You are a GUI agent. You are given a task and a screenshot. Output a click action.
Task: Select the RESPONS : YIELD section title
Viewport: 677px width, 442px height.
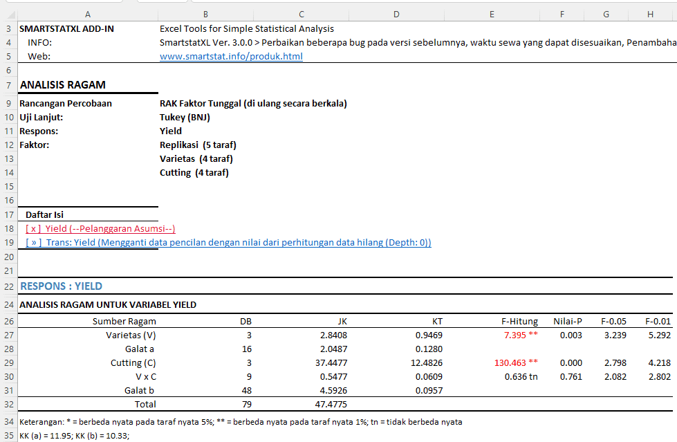(x=62, y=286)
